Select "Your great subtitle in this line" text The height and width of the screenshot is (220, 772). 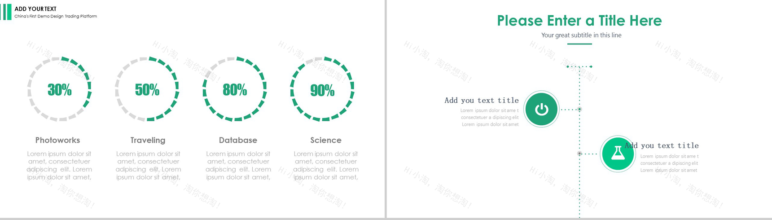(x=581, y=35)
